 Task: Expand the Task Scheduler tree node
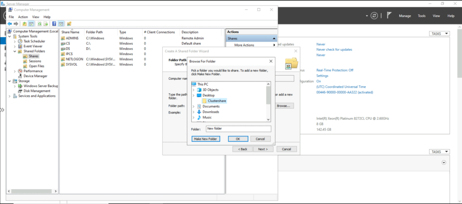click(15, 41)
